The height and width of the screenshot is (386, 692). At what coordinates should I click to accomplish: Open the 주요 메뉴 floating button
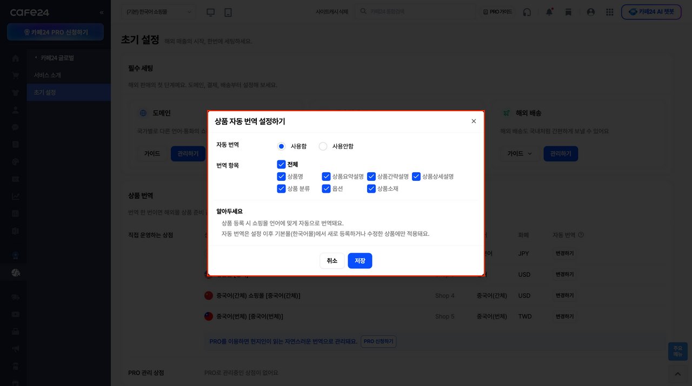[677, 351]
